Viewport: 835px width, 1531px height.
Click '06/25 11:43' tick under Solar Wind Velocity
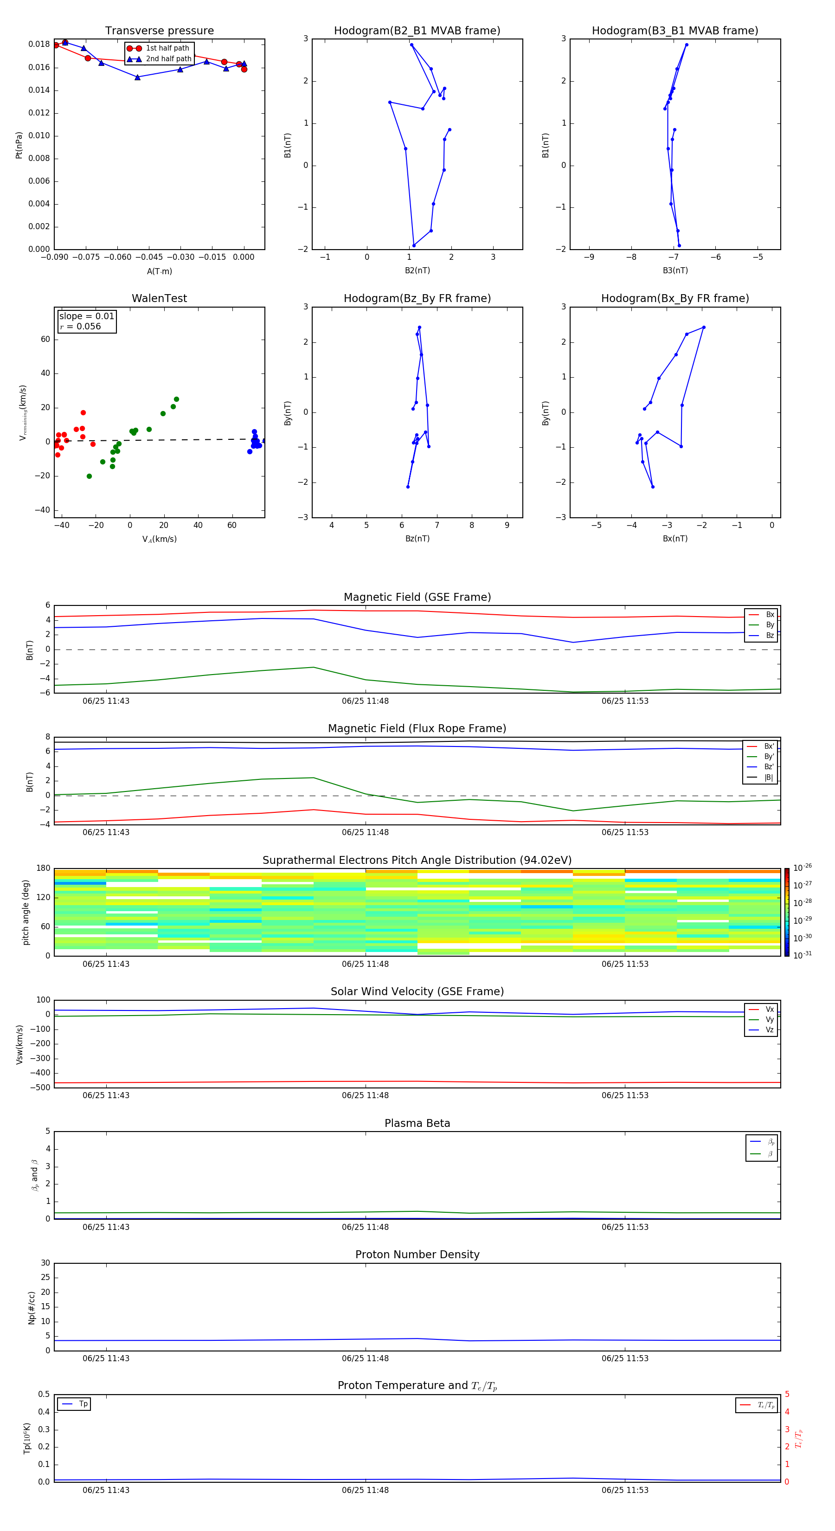click(x=106, y=1095)
